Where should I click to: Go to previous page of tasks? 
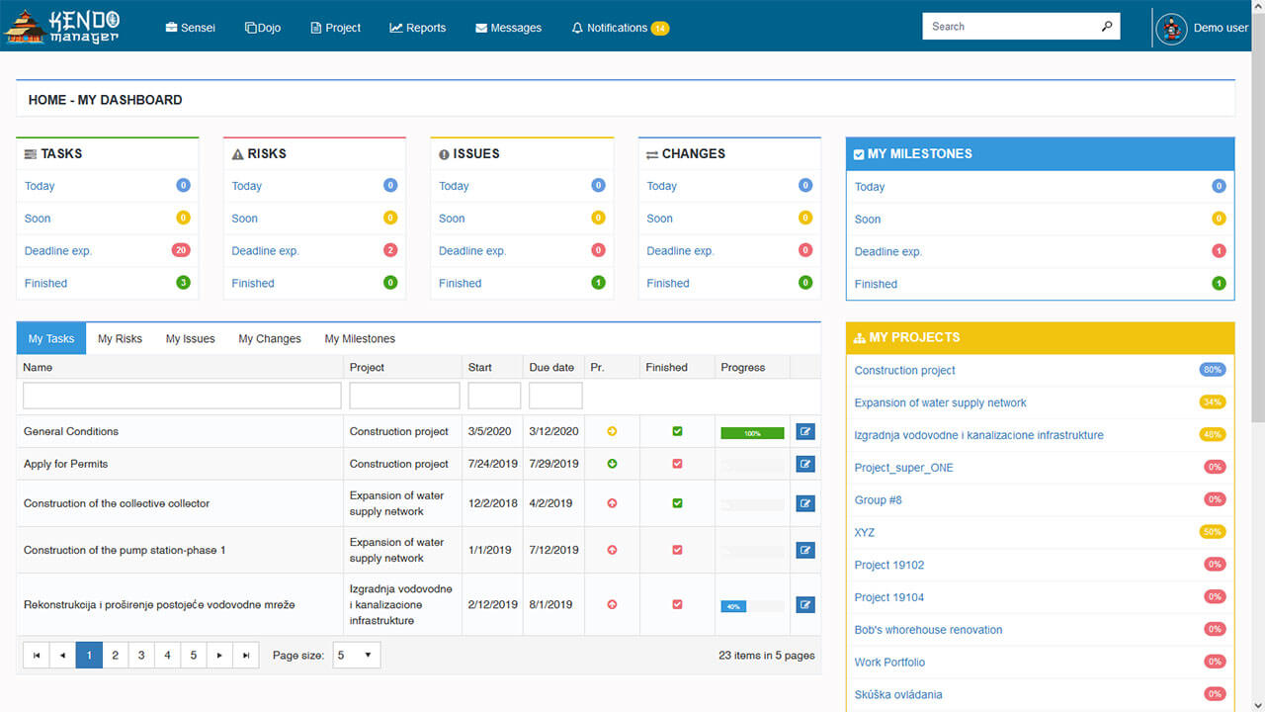click(x=62, y=655)
